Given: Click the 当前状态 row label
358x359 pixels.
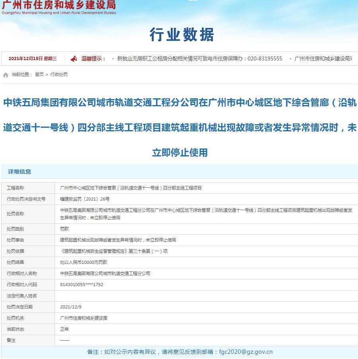Looking at the screenshot, I should pyautogui.click(x=16, y=329).
